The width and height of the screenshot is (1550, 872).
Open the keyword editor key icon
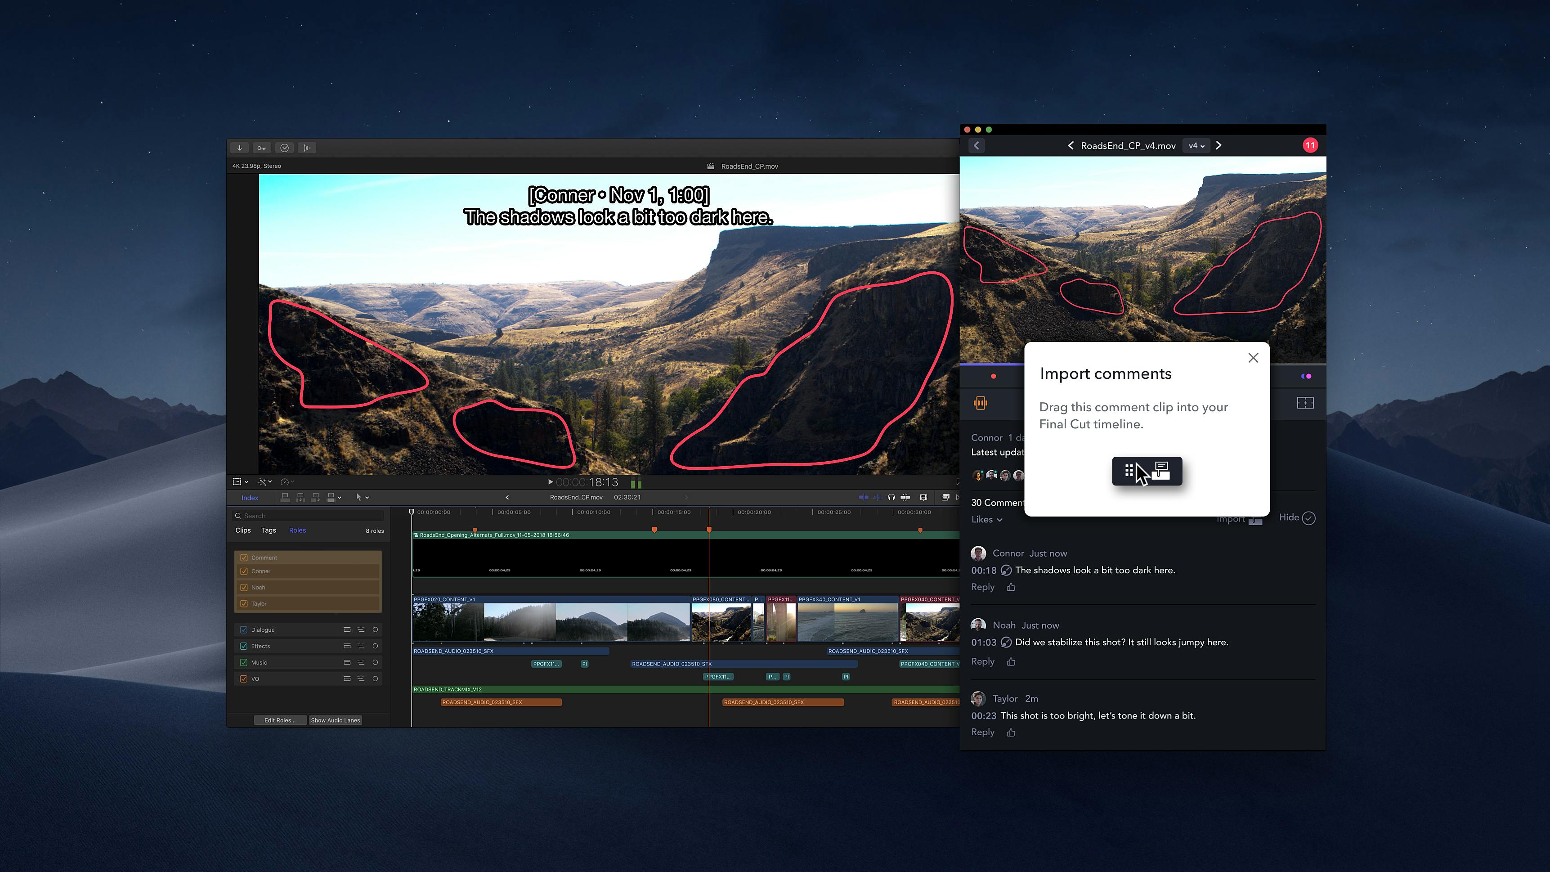point(262,148)
